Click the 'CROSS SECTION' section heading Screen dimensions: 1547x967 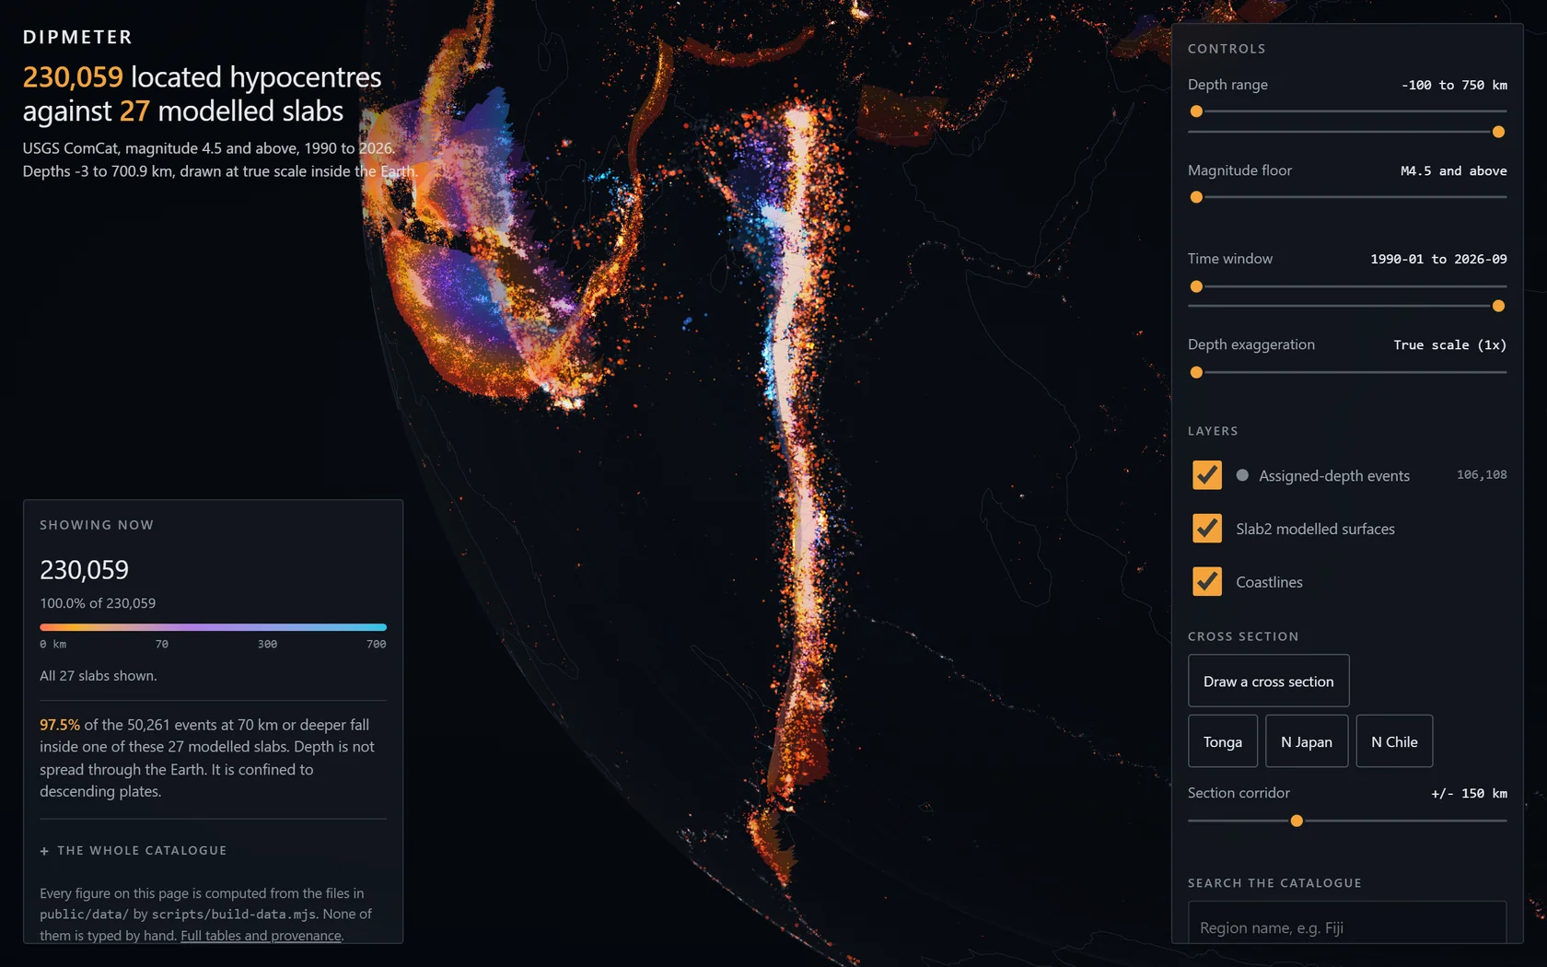(1243, 636)
